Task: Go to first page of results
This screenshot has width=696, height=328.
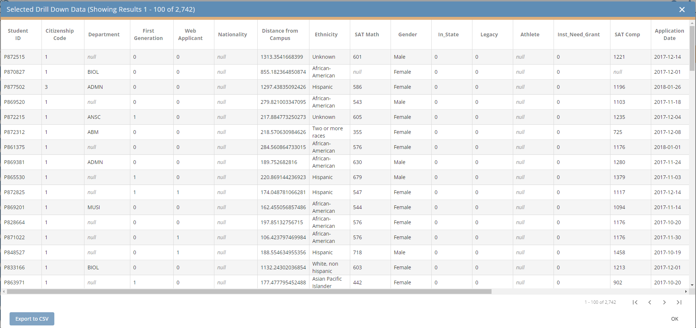Action: 635,302
